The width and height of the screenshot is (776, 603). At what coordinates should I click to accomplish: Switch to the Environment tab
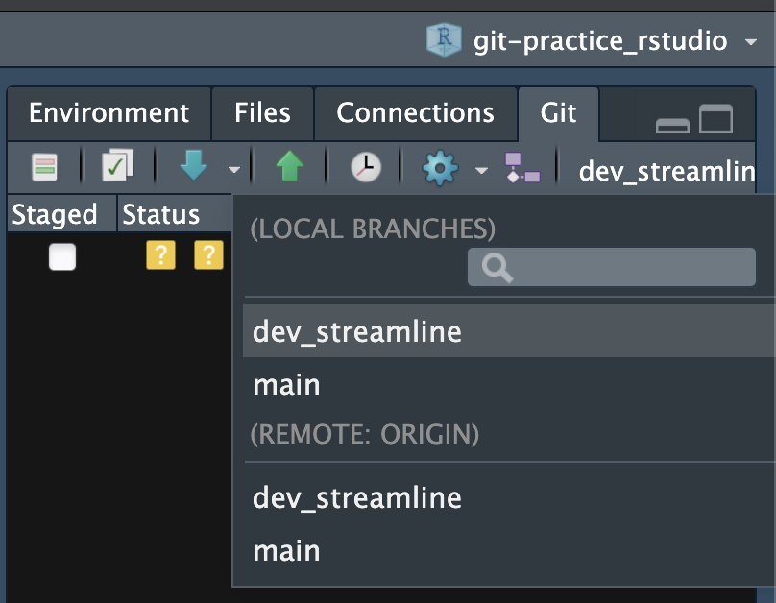108,113
